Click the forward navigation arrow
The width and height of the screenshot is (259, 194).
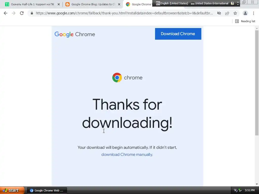click(x=14, y=13)
